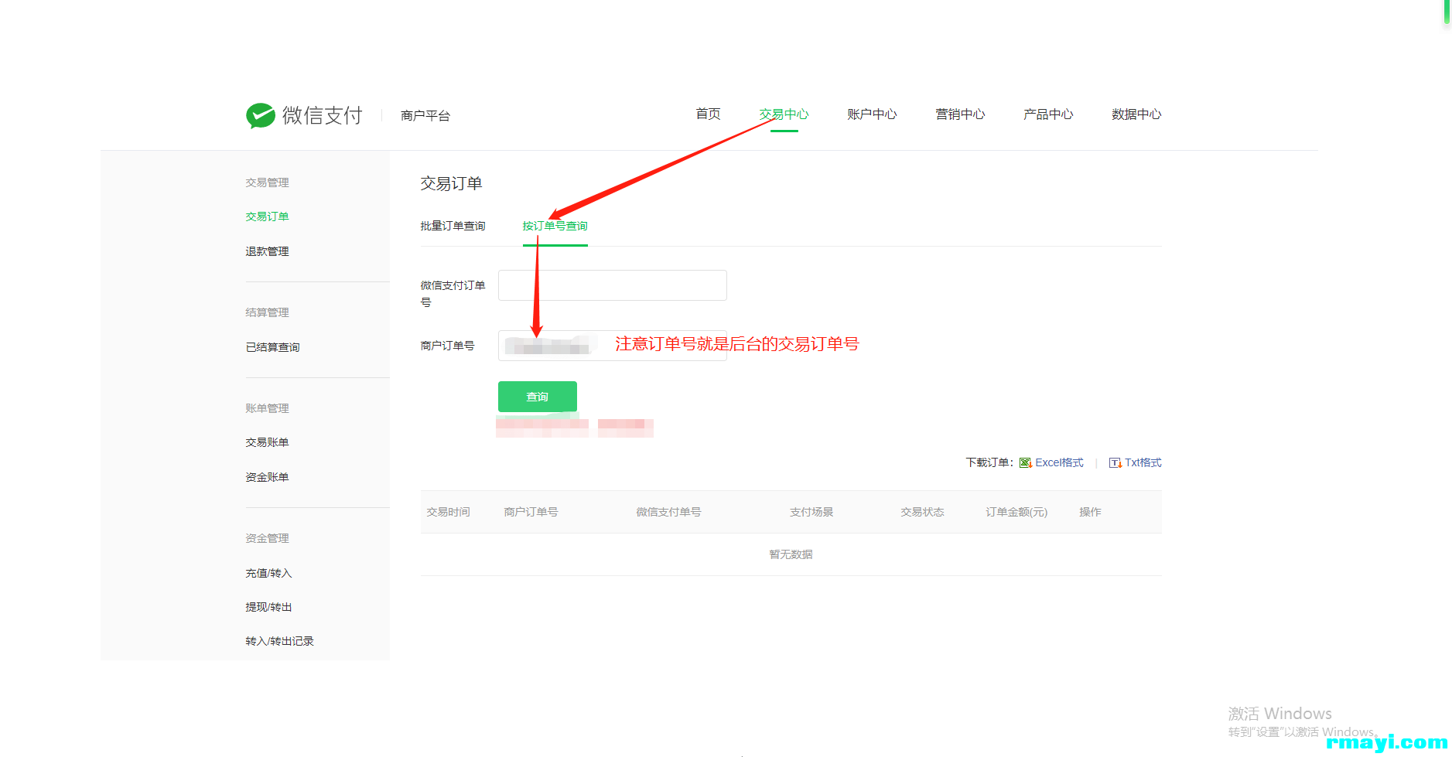Open the 营销中心 nav item
Viewport: 1452px width, 757px height.
click(960, 114)
